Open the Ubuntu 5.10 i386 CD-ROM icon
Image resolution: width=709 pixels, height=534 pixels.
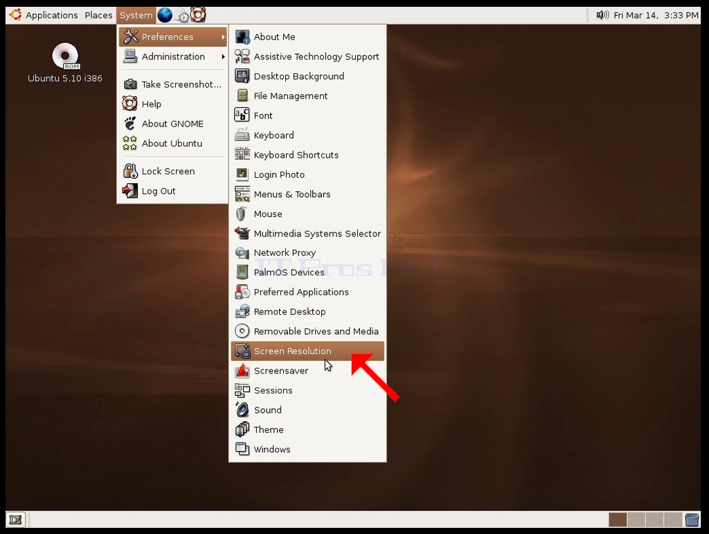pos(65,63)
